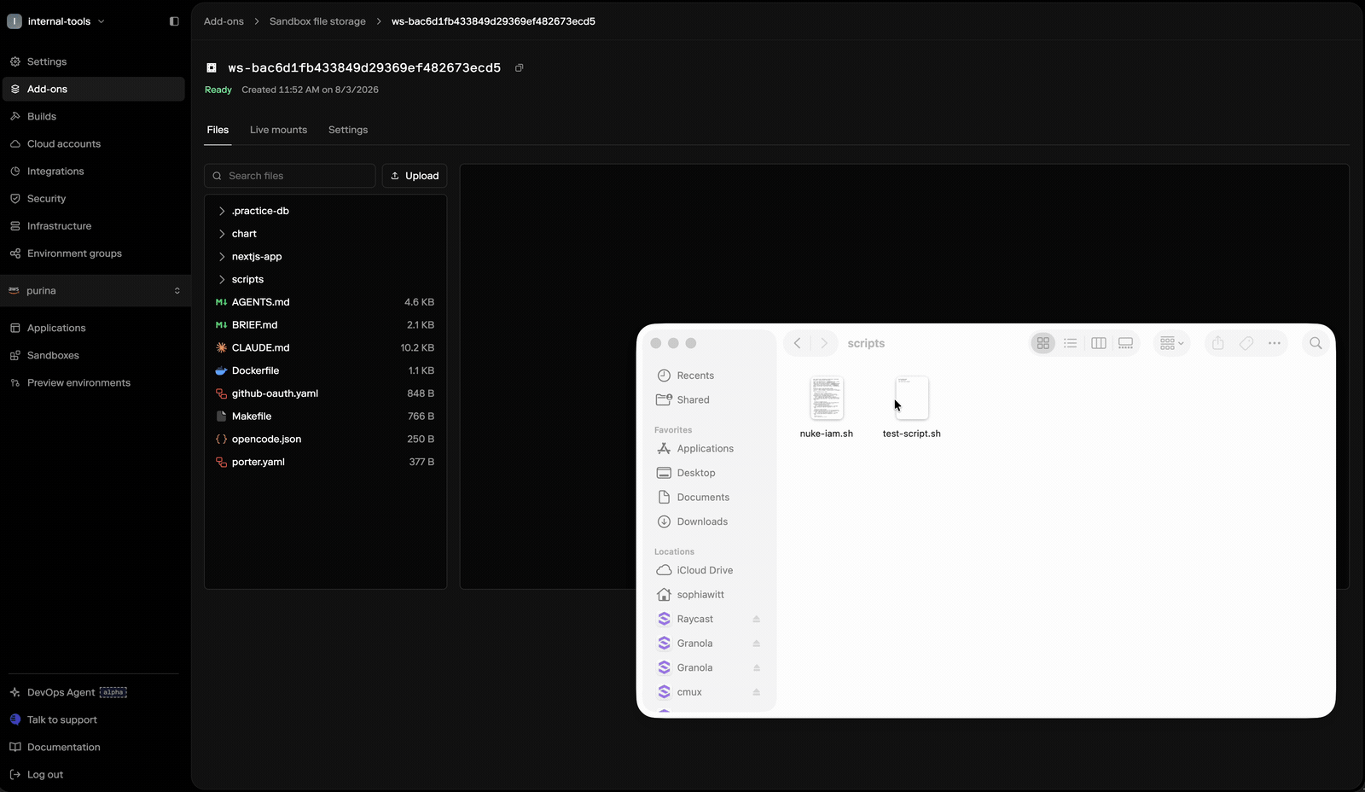Open Cloud accounts in the sidebar
Screen dimensions: 1365x792
(x=94, y=143)
